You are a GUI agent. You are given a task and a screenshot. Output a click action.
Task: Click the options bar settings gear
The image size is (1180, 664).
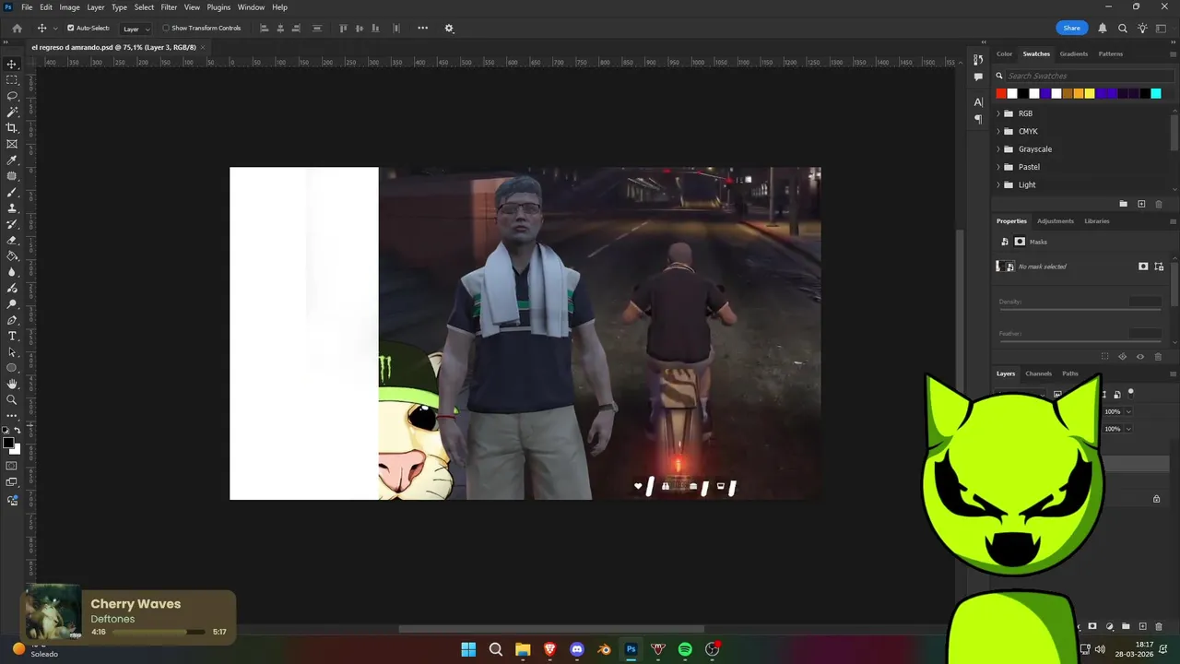pyautogui.click(x=449, y=28)
